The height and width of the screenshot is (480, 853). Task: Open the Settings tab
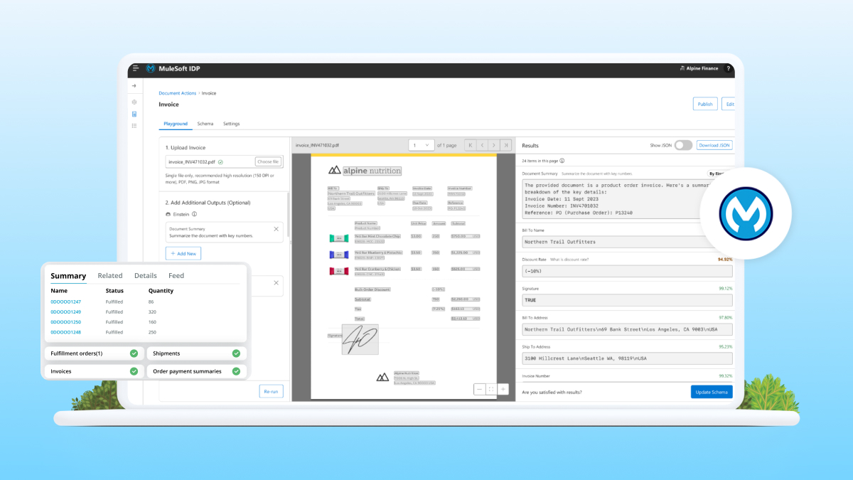pos(231,124)
